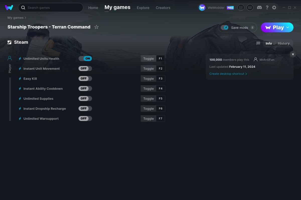
Task: Open the Explore tab
Action: click(x=143, y=8)
